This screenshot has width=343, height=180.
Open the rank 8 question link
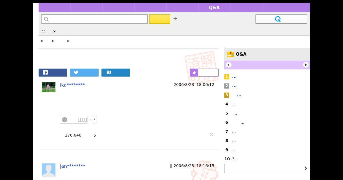point(234,141)
